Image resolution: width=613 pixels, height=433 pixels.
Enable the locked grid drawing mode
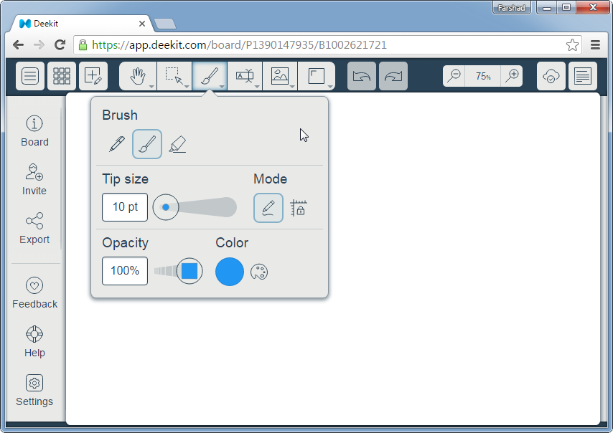[x=299, y=208]
